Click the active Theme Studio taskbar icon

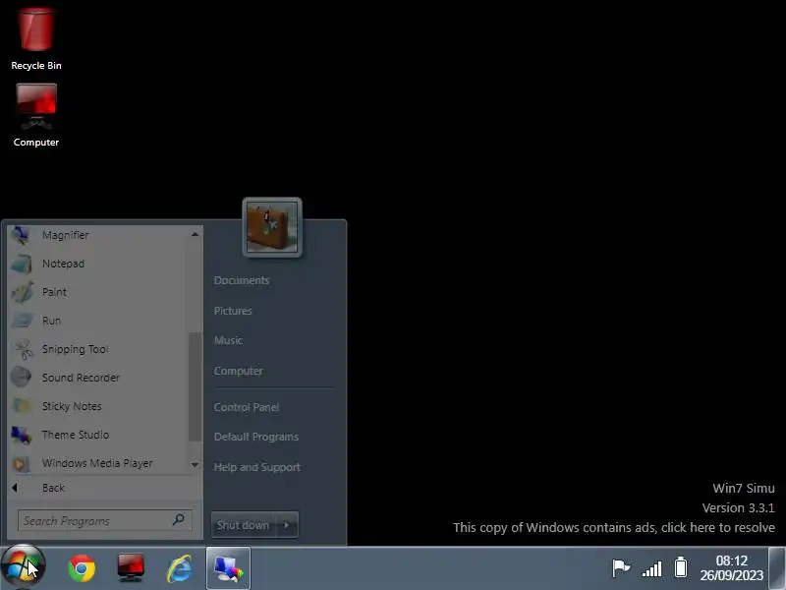tap(228, 568)
